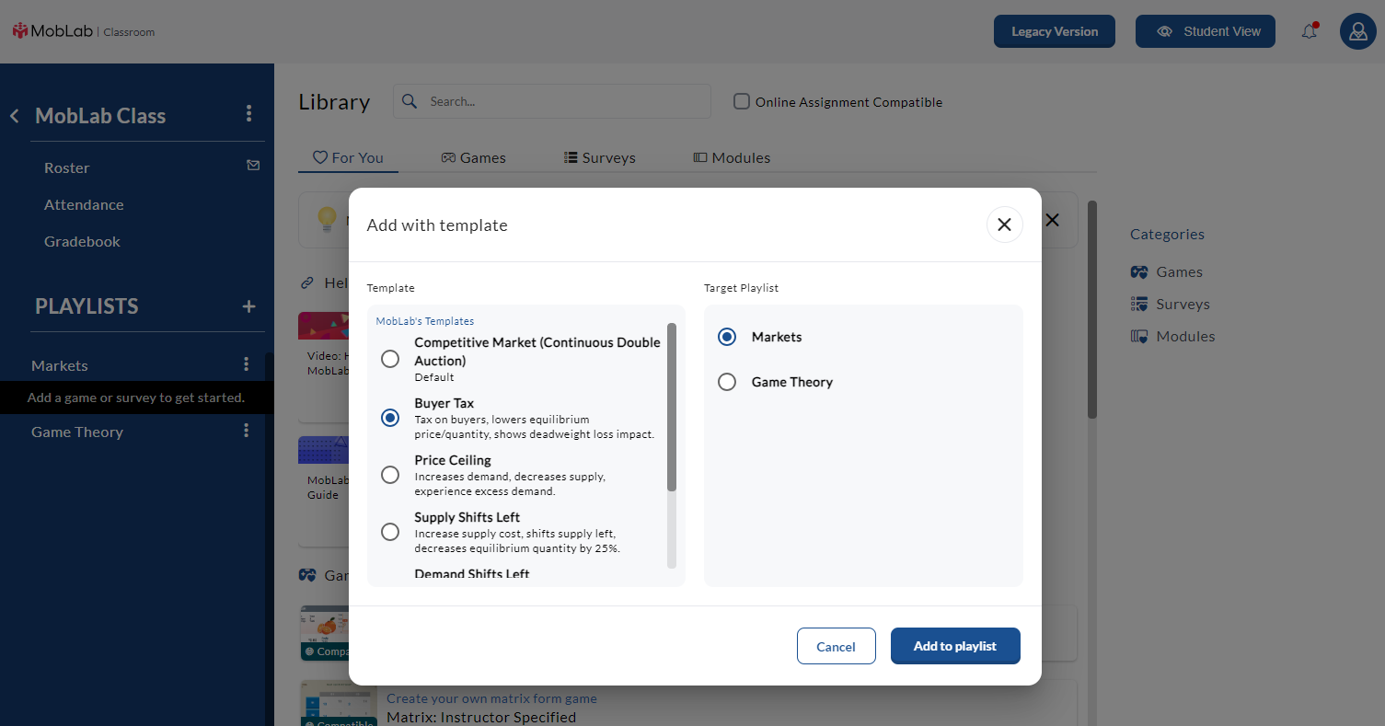Click the Add to playlist button
Screen dimensions: 1385x726
coord(955,646)
